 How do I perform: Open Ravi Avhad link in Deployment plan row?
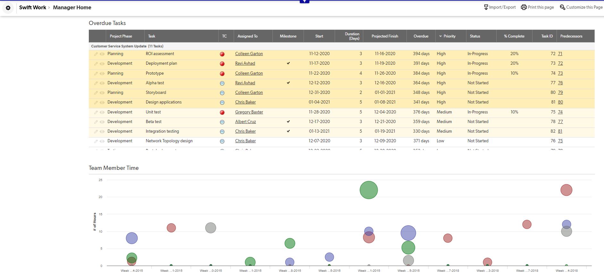point(245,63)
